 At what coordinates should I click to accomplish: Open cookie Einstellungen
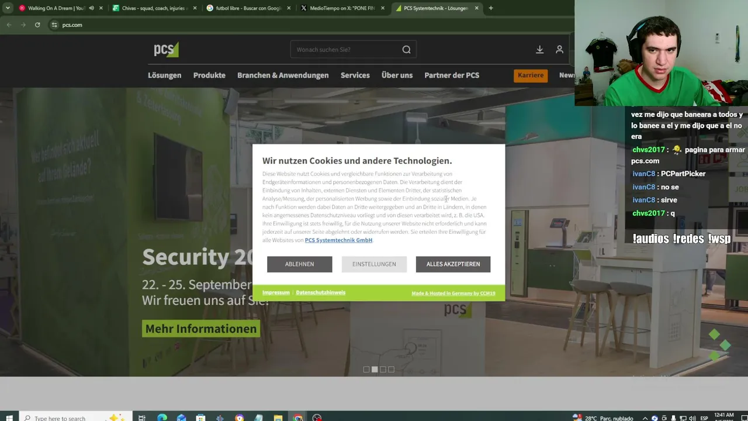click(x=374, y=264)
